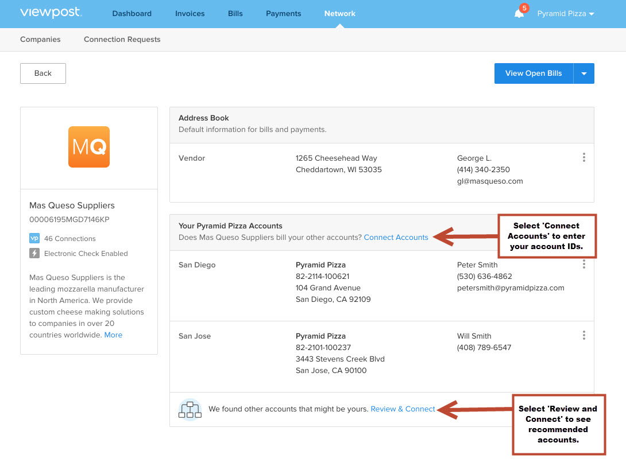Image resolution: width=626 pixels, height=466 pixels.
Task: Click the Address Book heading
Action: click(204, 118)
